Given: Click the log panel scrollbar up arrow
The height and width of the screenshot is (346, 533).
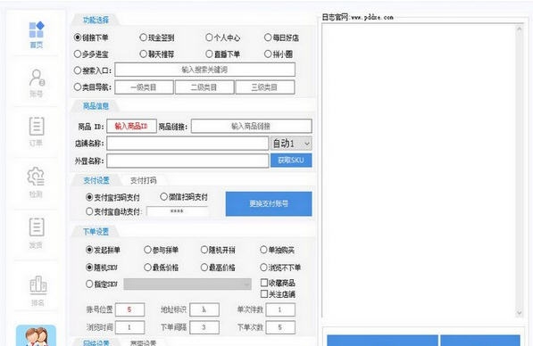Looking at the screenshot, I should (519, 29).
